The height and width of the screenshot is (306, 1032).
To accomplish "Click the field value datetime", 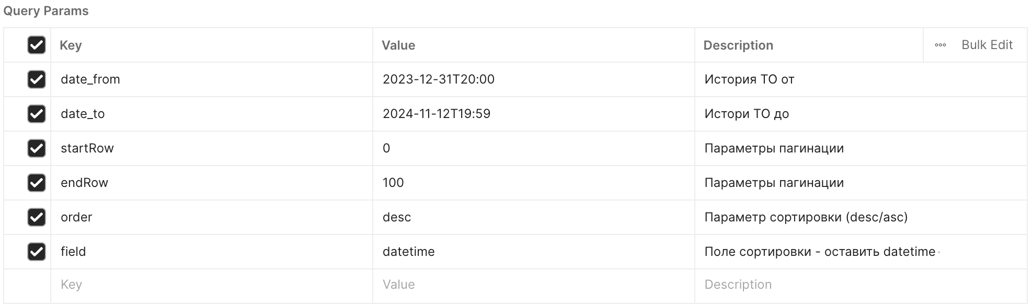I will tap(408, 252).
